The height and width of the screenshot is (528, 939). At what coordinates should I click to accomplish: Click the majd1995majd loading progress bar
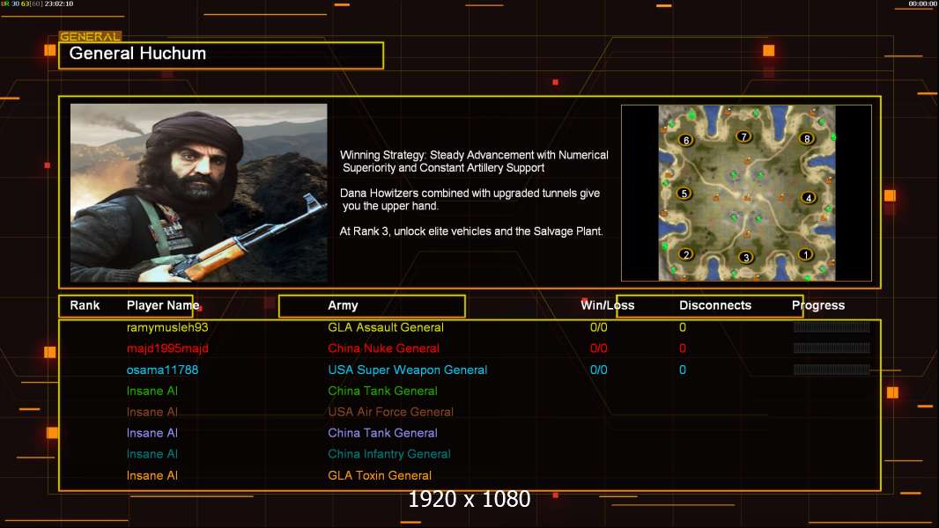coord(832,348)
